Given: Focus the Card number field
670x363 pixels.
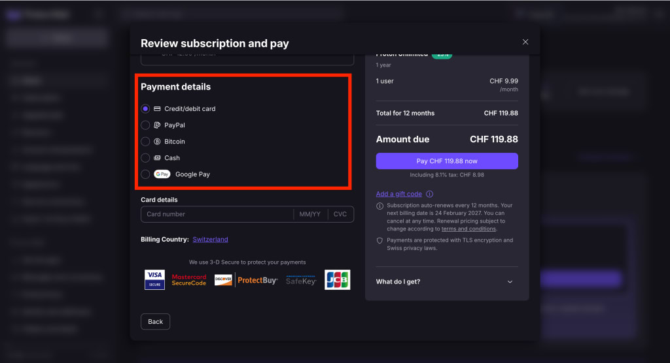Looking at the screenshot, I should click(x=217, y=214).
